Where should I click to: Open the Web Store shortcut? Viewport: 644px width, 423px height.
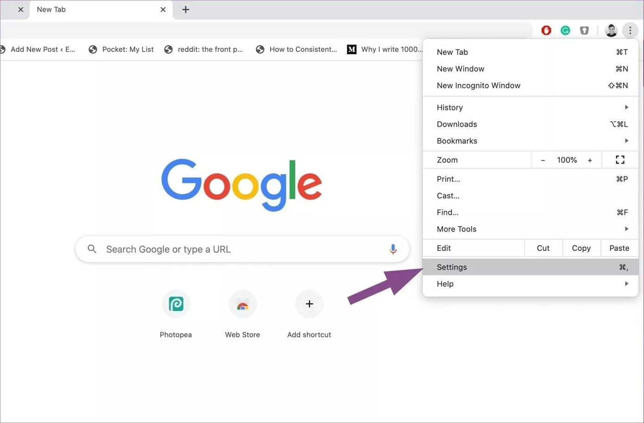coord(242,304)
